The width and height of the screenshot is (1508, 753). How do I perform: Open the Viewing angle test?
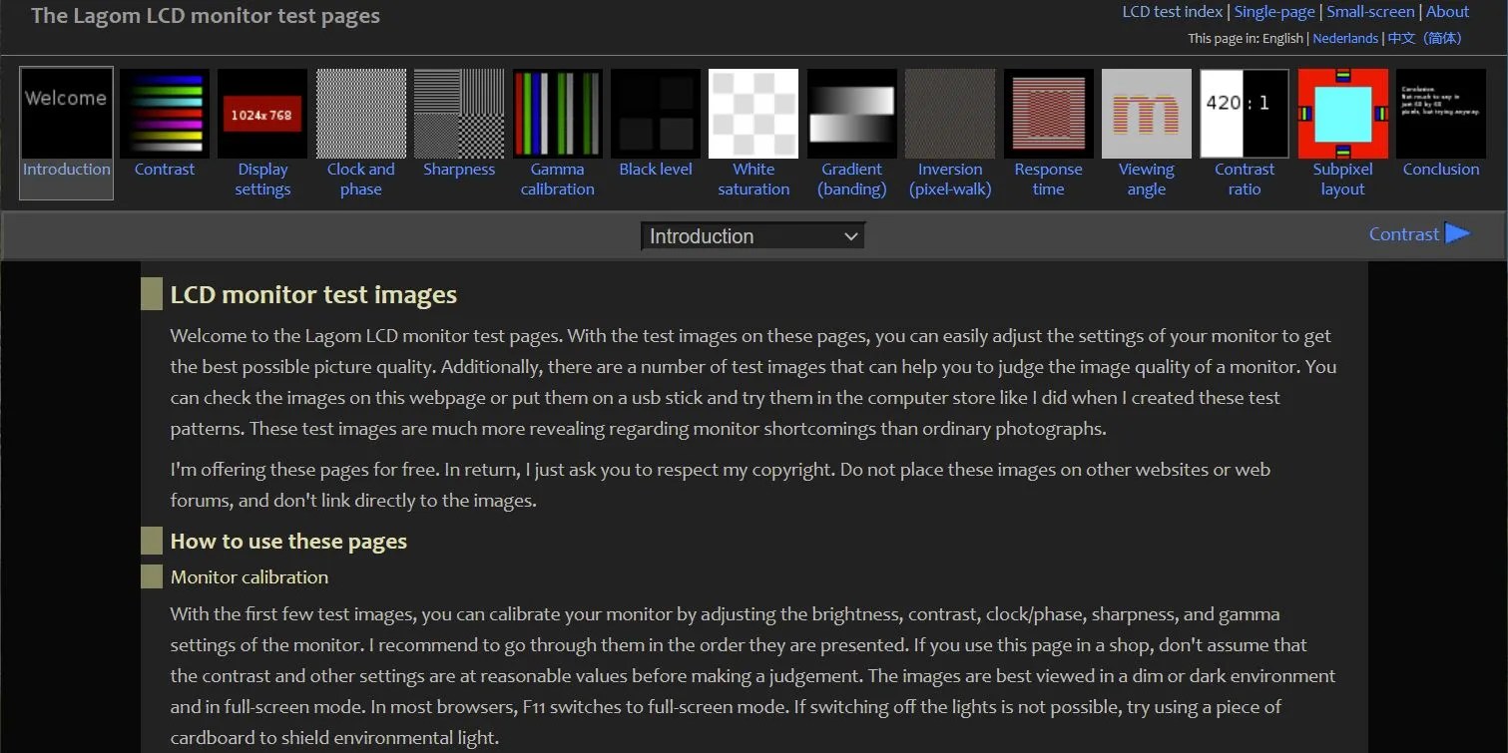1146,113
